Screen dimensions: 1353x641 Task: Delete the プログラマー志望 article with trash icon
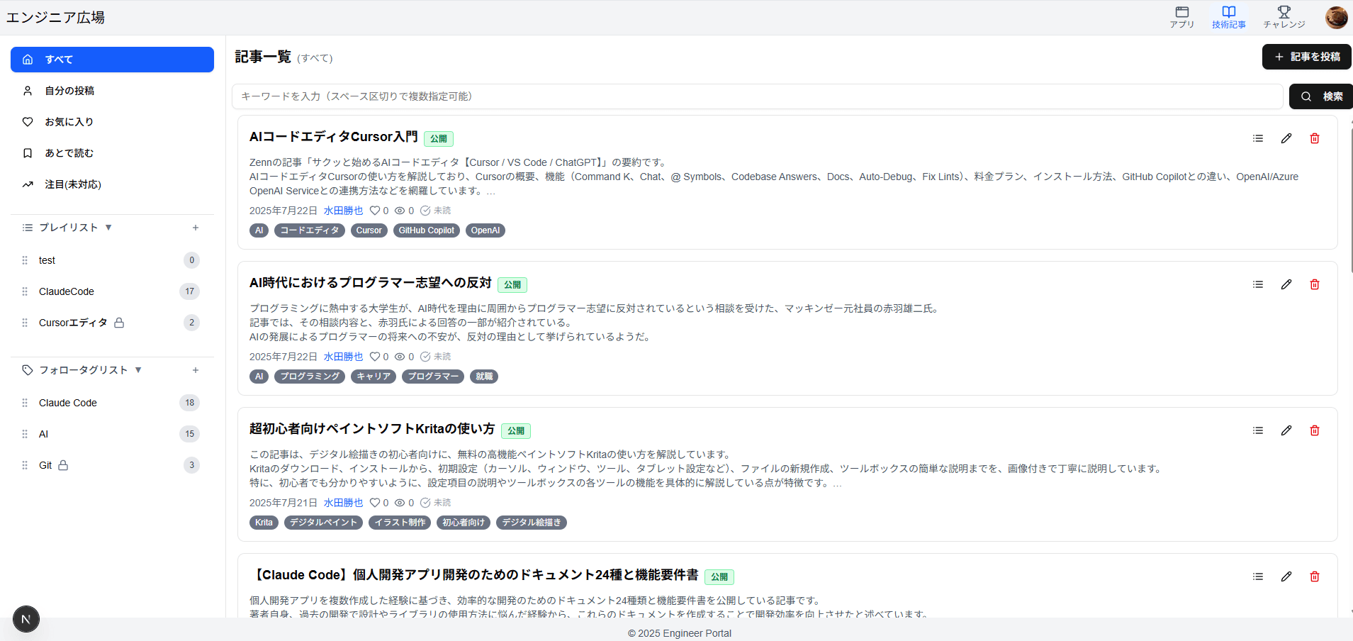tap(1315, 284)
